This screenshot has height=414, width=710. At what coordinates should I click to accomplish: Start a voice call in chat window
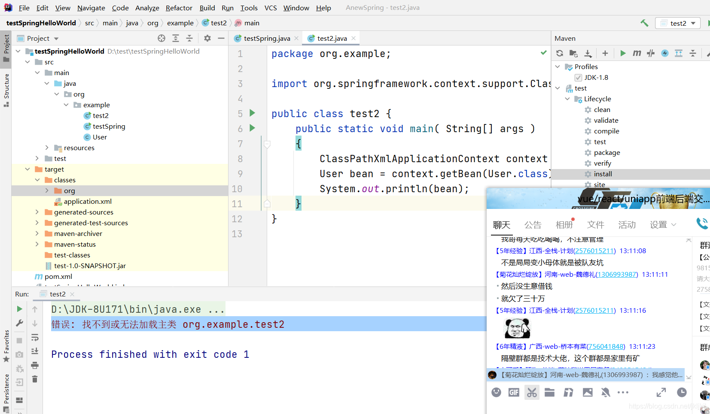702,223
